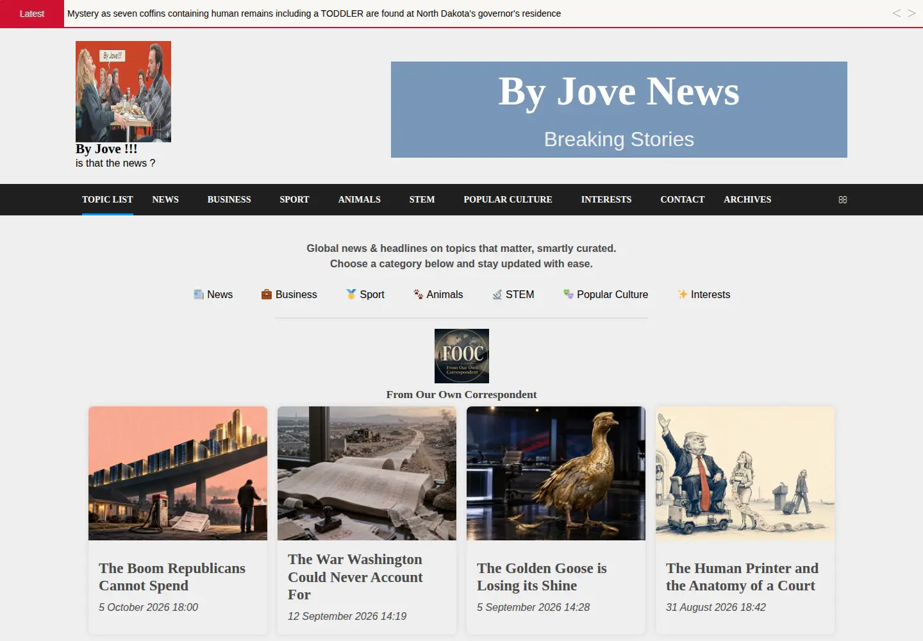923x641 pixels.
Task: Open the Human Printer cartoon thumbnail
Action: tap(745, 473)
